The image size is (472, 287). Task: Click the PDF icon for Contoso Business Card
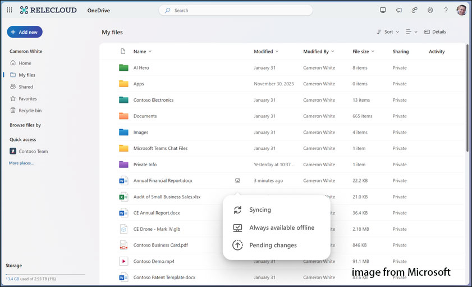[x=123, y=245]
